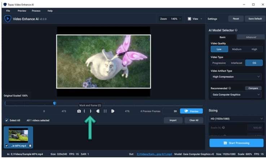The height and width of the screenshot is (158, 266).
Task: Delete the MP4.mp4 video with trash icon
Action: click(30, 146)
